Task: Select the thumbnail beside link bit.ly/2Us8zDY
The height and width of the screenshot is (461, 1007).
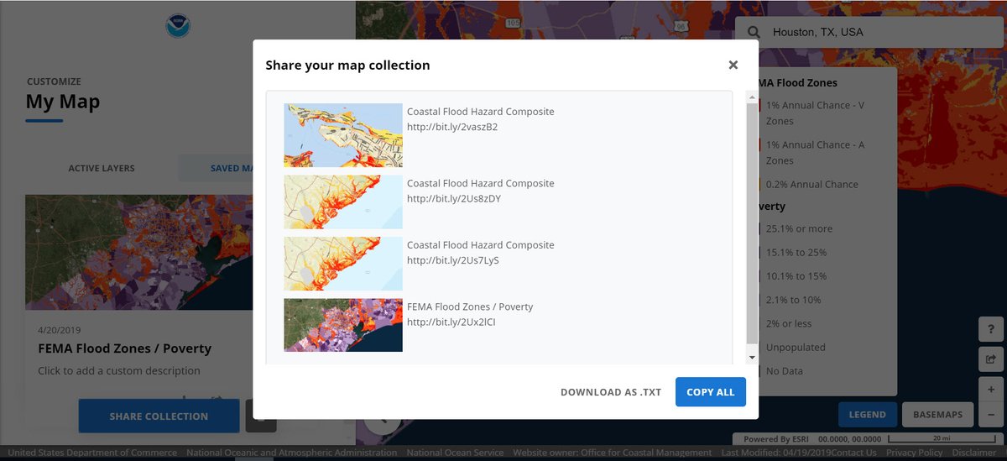Action: point(343,202)
